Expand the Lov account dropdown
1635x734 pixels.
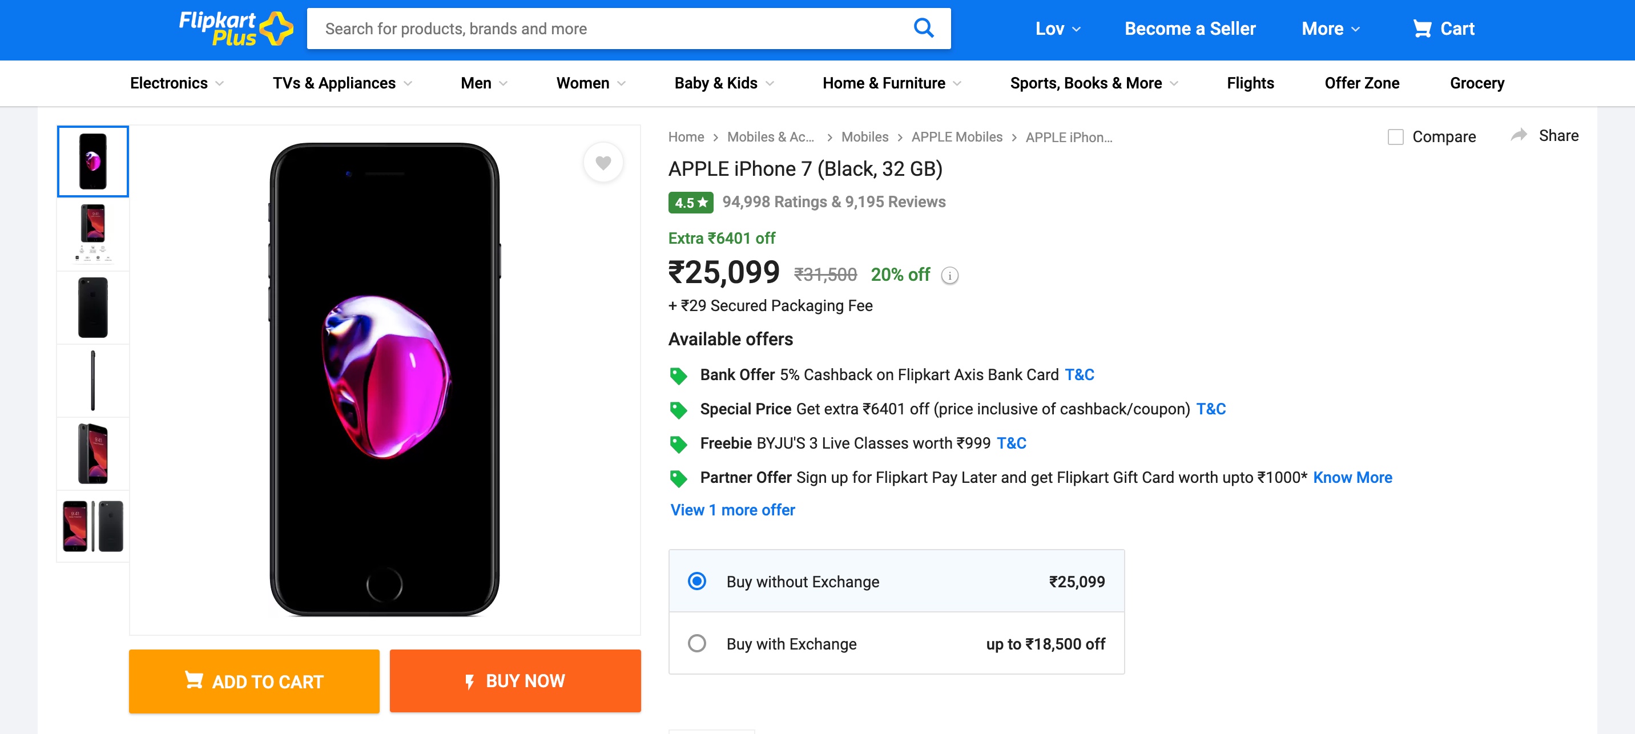[x=1058, y=29]
